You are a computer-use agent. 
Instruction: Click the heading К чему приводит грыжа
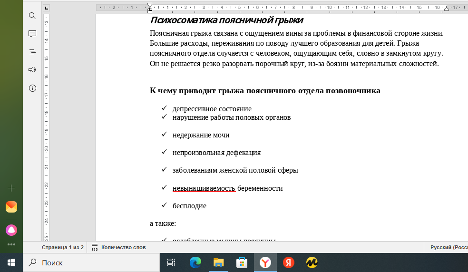click(x=265, y=90)
